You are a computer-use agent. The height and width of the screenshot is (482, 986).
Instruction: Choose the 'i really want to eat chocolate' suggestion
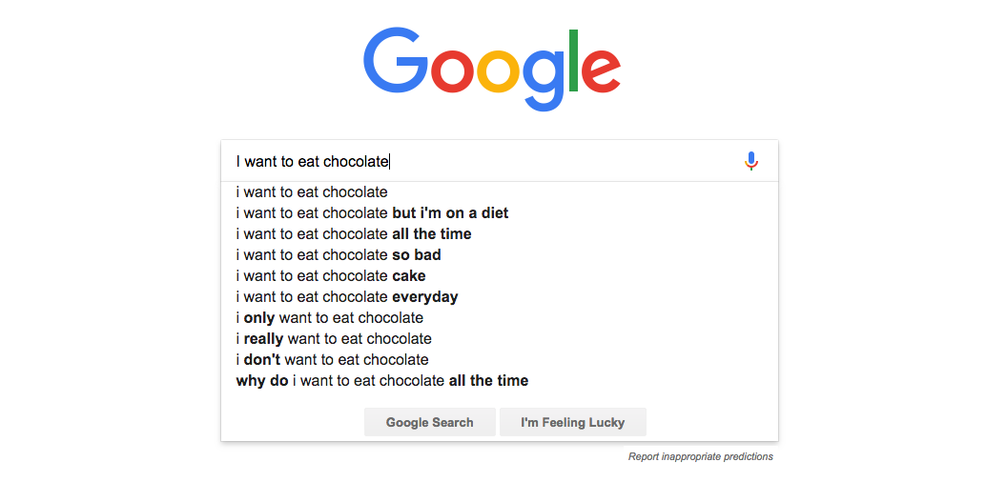334,339
